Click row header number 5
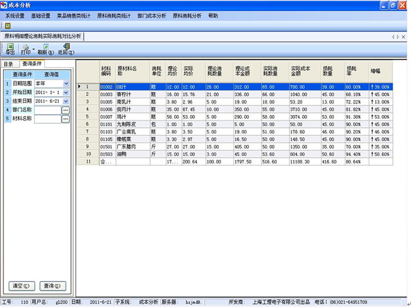Viewport: 411px width, 308px height. click(88, 117)
